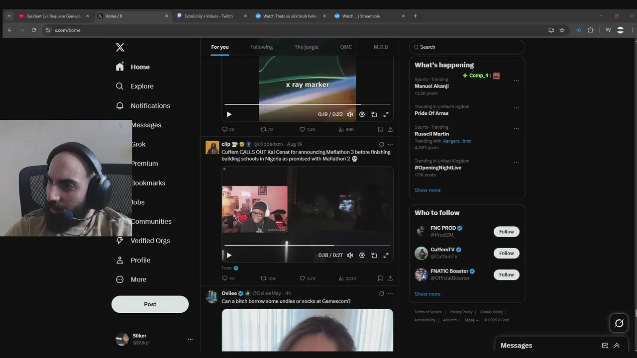
Task: Click the Grok icon on Ovilee post
Action: click(x=382, y=293)
